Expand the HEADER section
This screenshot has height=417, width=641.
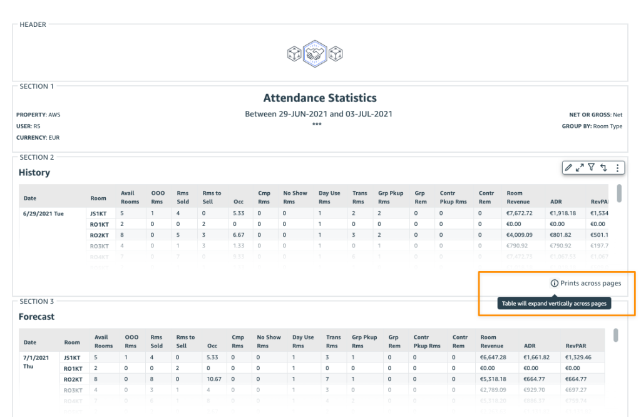click(32, 24)
